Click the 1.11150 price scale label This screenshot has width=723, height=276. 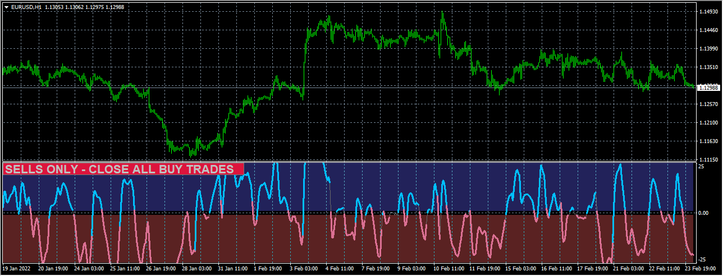[x=707, y=159]
